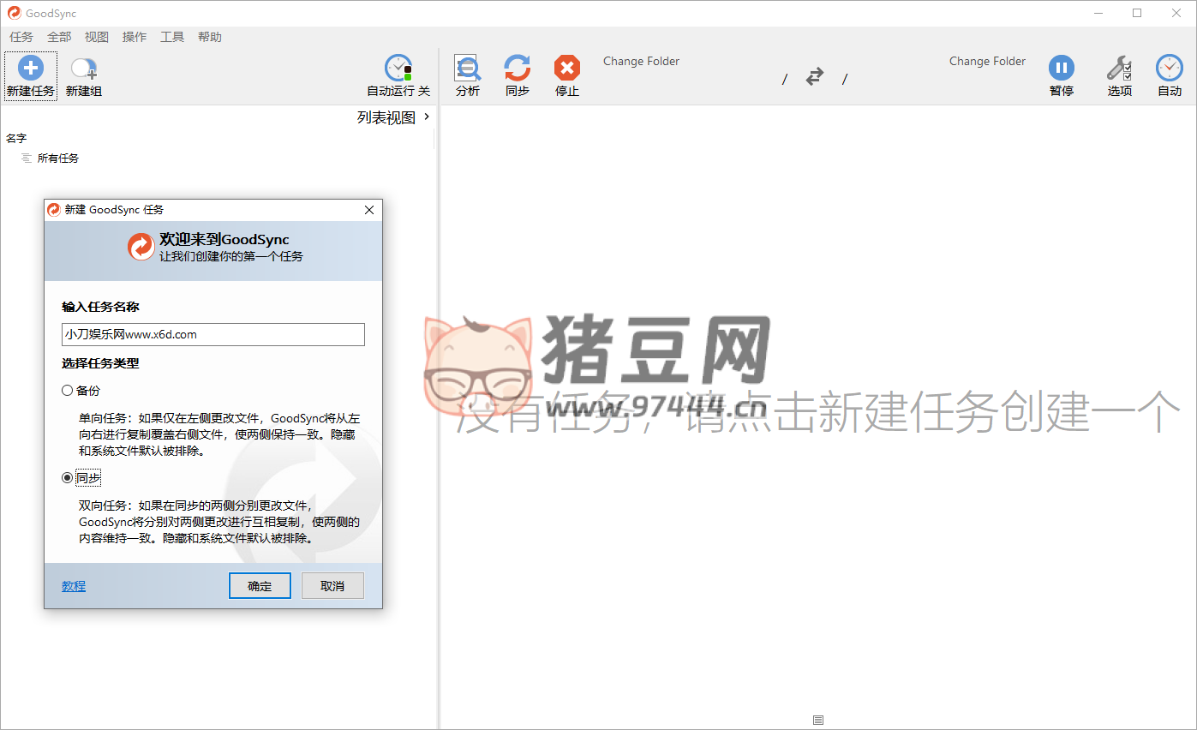Image resolution: width=1197 pixels, height=730 pixels.
Task: Click the sync direction arrows between folders
Action: (x=814, y=77)
